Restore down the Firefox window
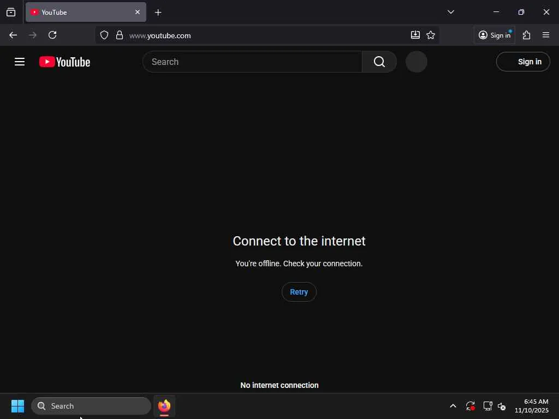The image size is (559, 419). pos(521,12)
